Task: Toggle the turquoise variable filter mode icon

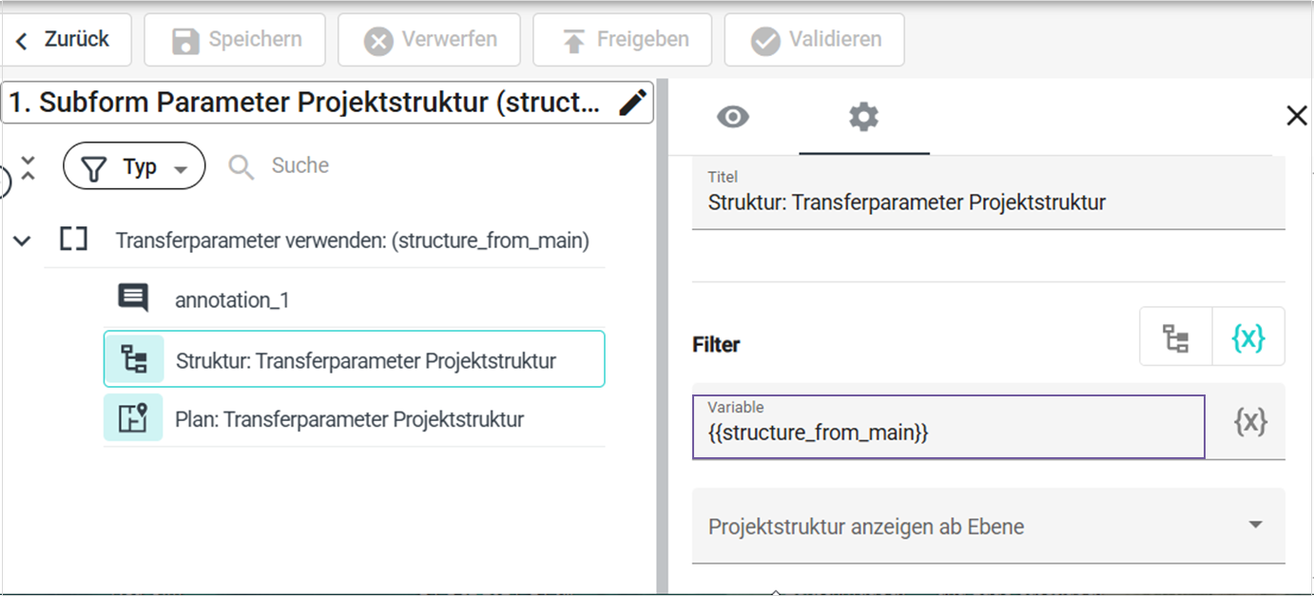Action: point(1248,337)
